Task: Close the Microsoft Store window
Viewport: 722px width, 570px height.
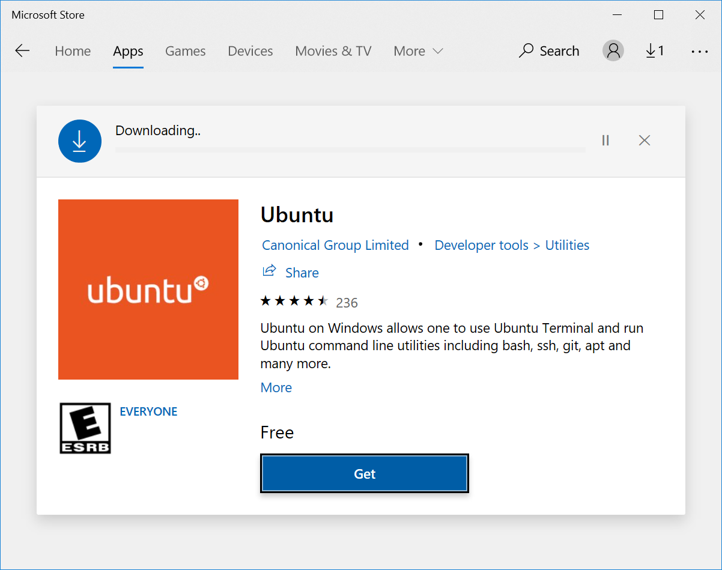Action: pyautogui.click(x=700, y=15)
